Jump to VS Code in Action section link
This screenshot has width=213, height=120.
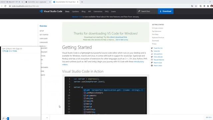[x=157, y=28]
